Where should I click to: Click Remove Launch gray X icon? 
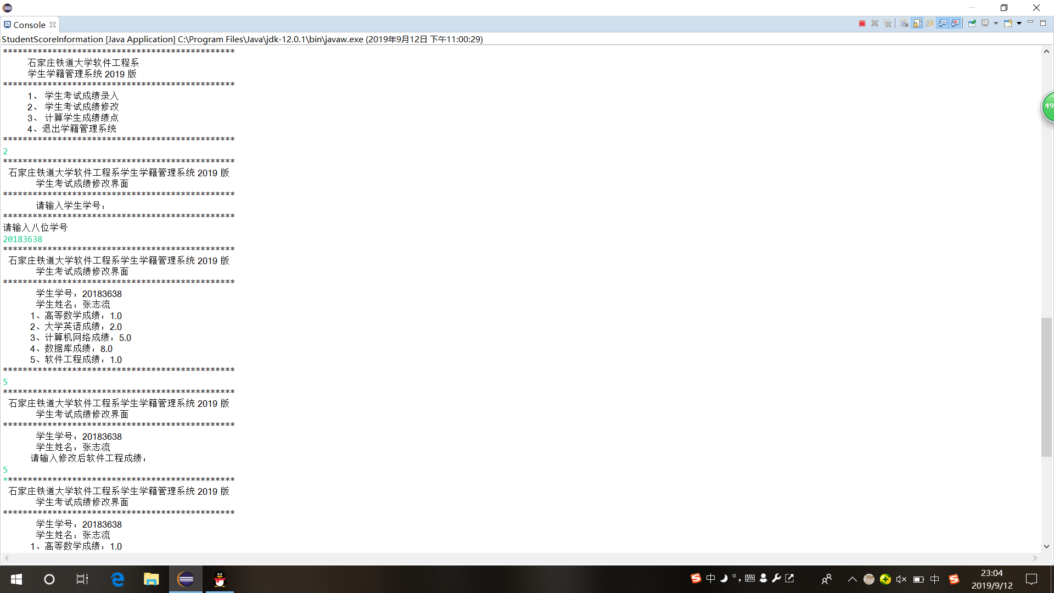(874, 23)
